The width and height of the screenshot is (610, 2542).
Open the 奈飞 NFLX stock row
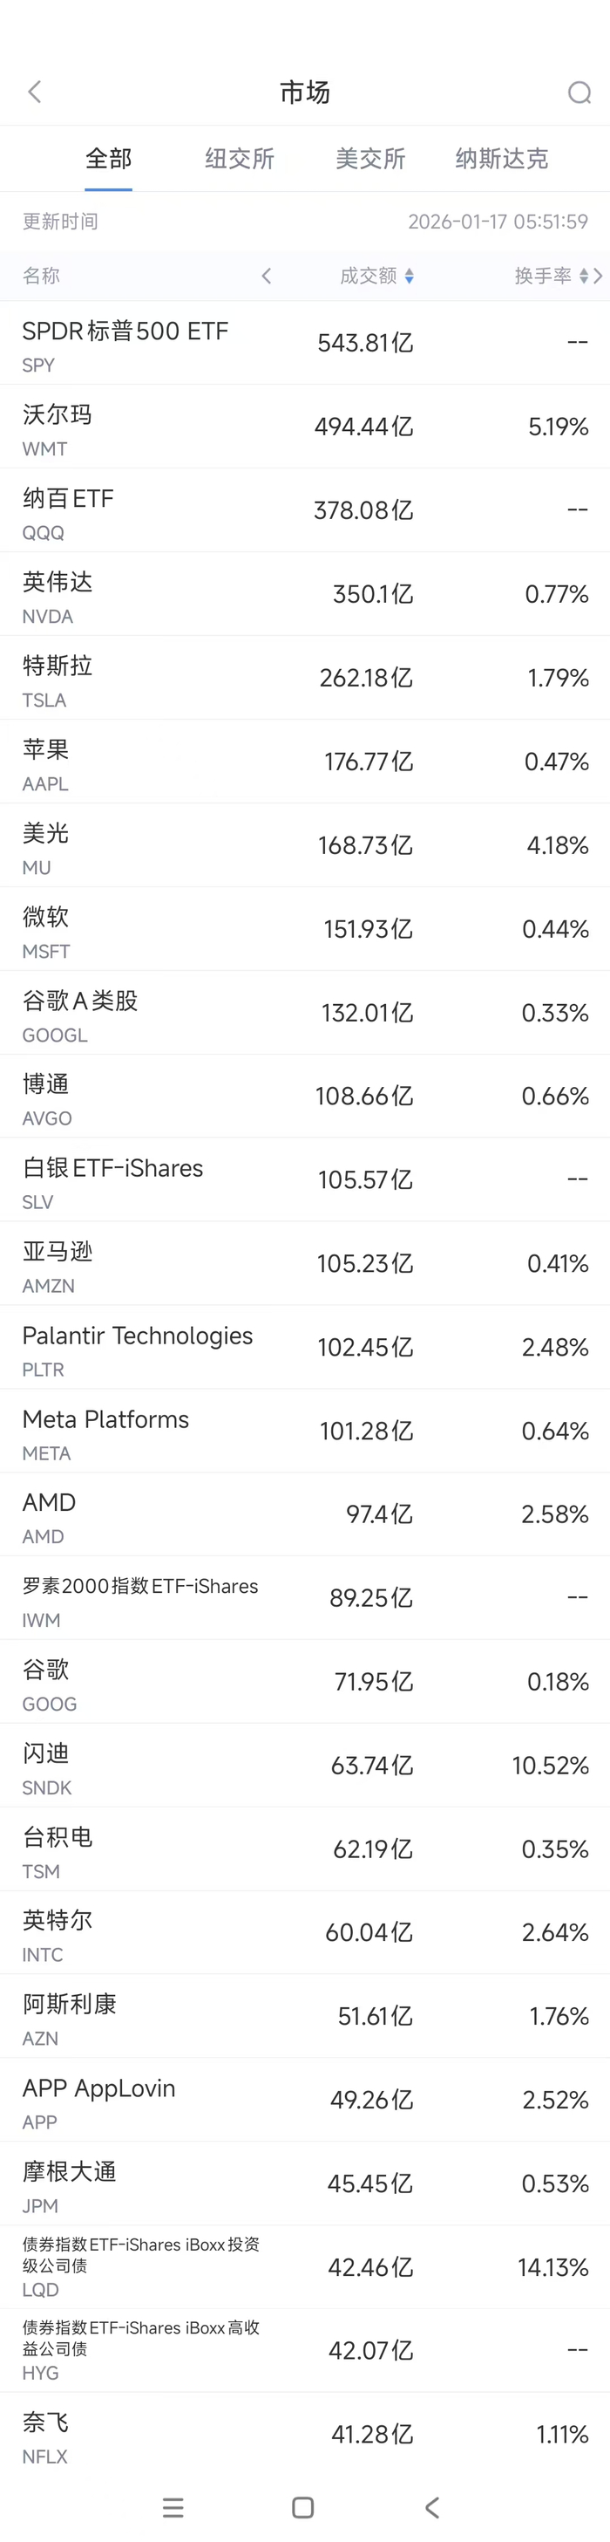click(x=304, y=2435)
